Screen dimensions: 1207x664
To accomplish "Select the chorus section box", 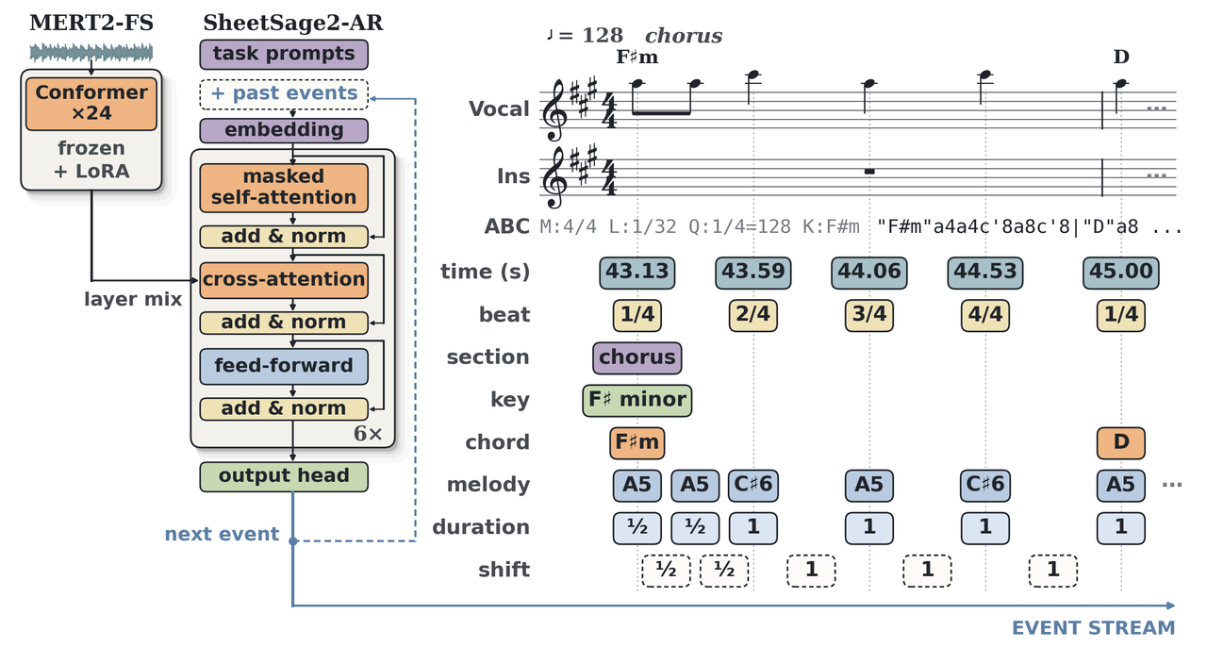I will [x=637, y=357].
